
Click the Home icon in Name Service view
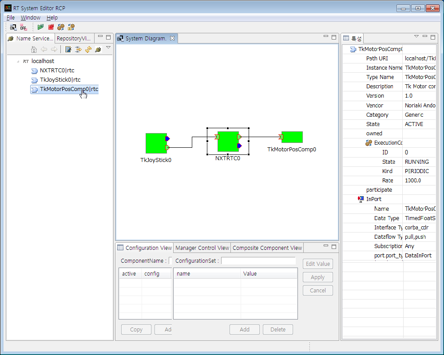coord(34,50)
